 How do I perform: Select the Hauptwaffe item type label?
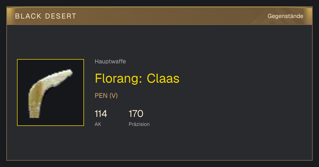pyautogui.click(x=110, y=61)
